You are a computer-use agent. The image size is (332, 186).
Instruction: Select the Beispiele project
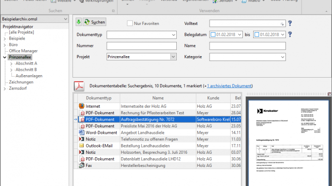(17, 39)
